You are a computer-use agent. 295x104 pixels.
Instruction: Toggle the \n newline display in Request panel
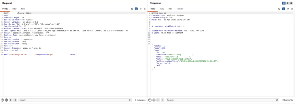click(x=141, y=9)
